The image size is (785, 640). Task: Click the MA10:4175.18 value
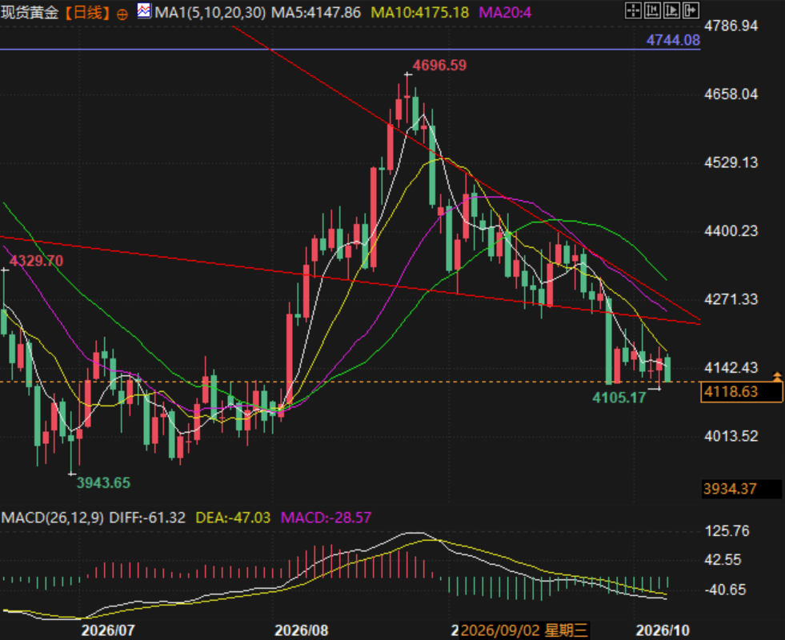coord(419,13)
